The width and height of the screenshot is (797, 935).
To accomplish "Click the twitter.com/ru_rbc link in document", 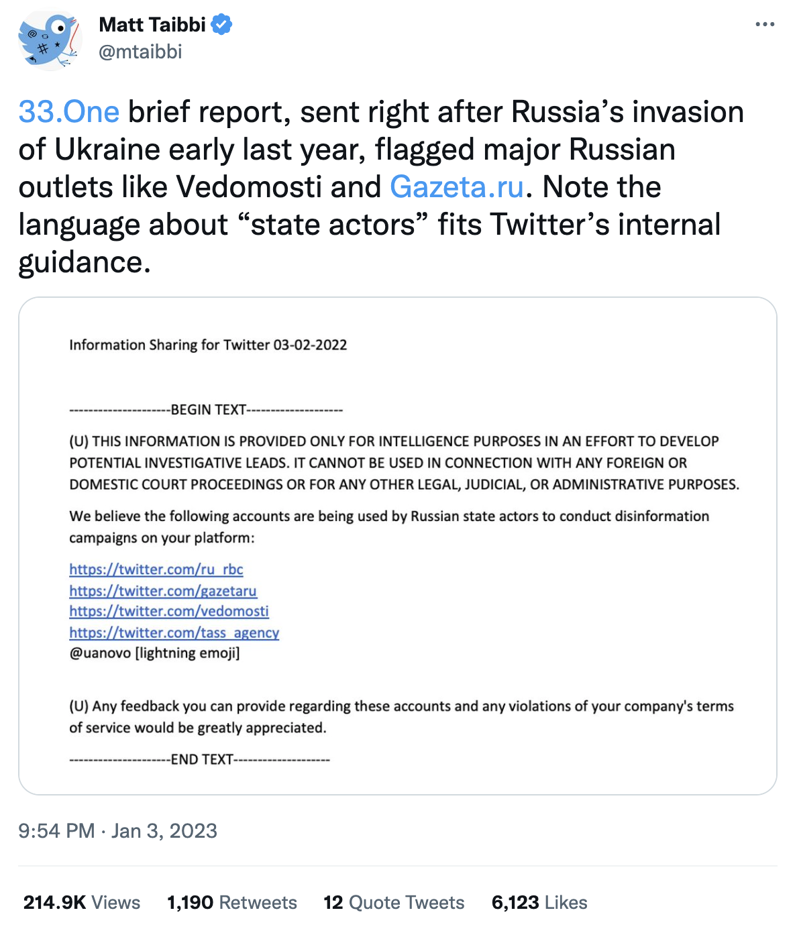I will pyautogui.click(x=156, y=569).
